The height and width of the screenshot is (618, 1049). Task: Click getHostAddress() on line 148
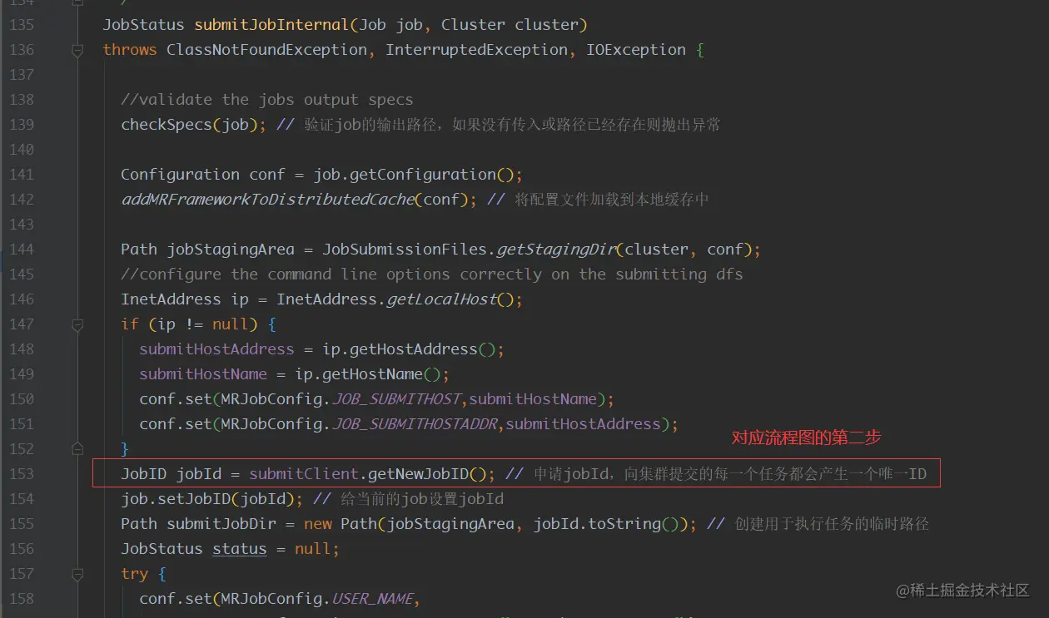coord(423,349)
